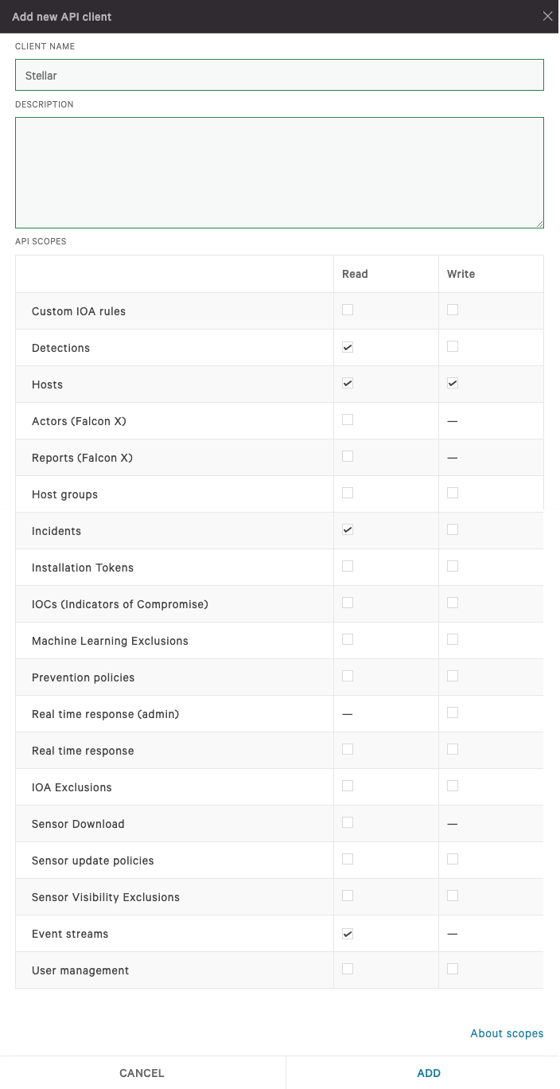
Task: Enable Write scope for Prevention policies
Action: [453, 676]
